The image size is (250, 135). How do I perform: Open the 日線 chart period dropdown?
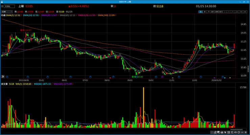click(x=7, y=12)
